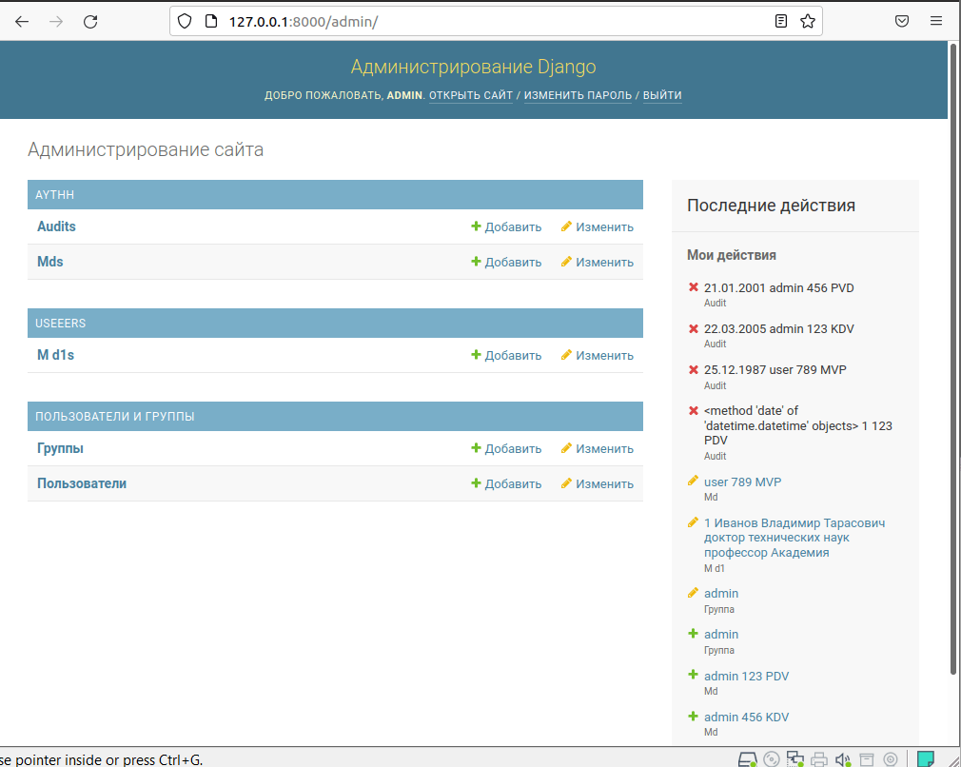
Task: Click the audio speaker icon in status bar
Action: pos(842,758)
